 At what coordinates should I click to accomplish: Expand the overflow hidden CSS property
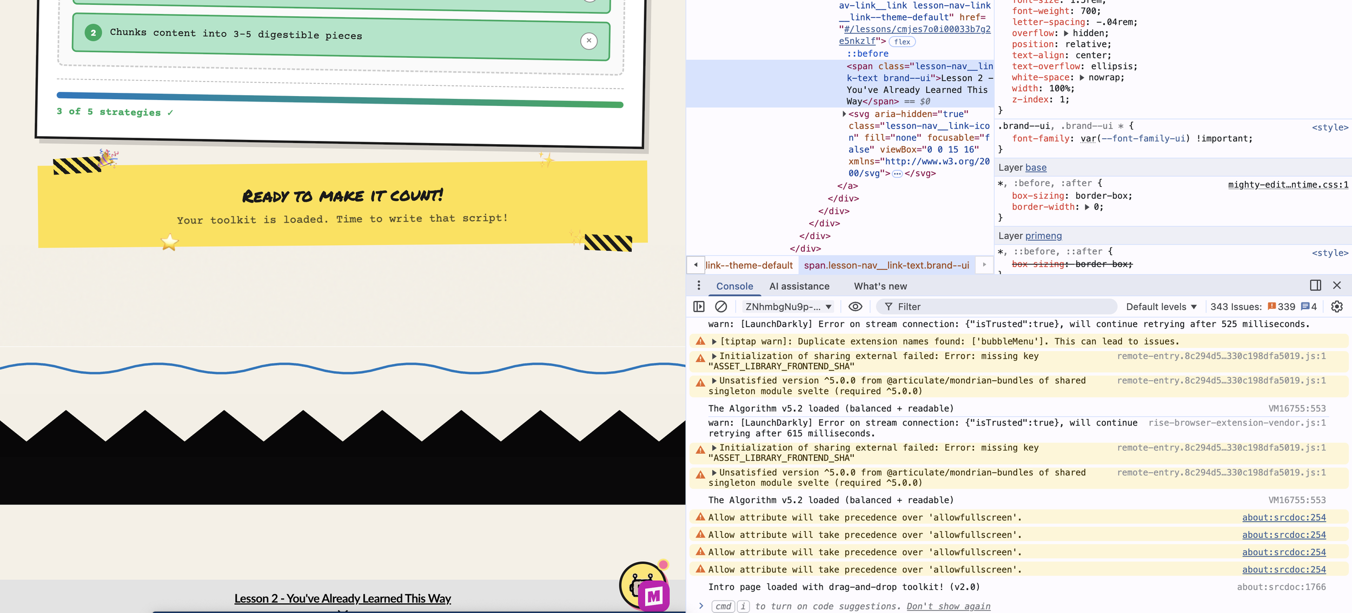point(1066,33)
